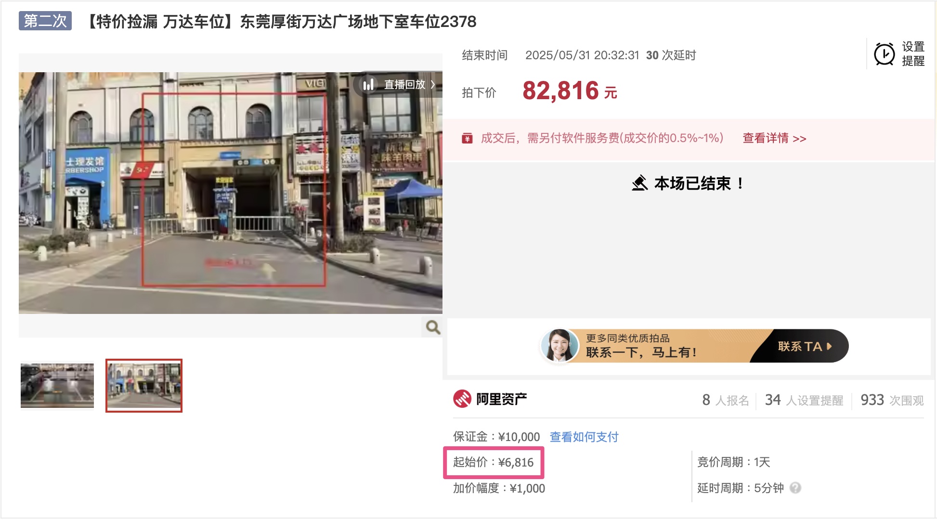Click the 加价幅度 ¥1,000 text

pyautogui.click(x=499, y=488)
